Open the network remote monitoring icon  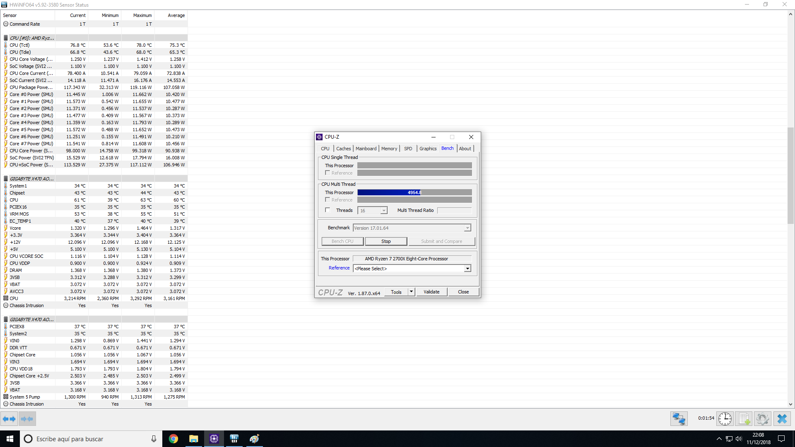click(x=679, y=419)
